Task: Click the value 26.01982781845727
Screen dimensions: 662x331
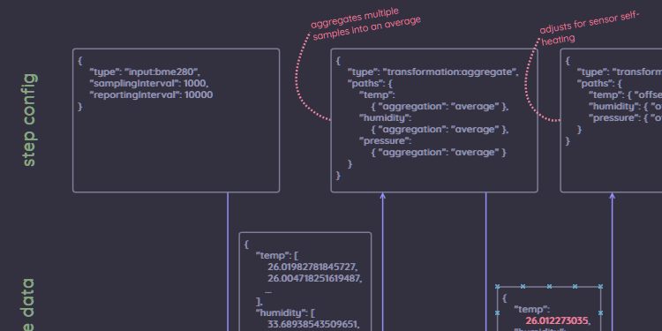Action: pos(312,267)
